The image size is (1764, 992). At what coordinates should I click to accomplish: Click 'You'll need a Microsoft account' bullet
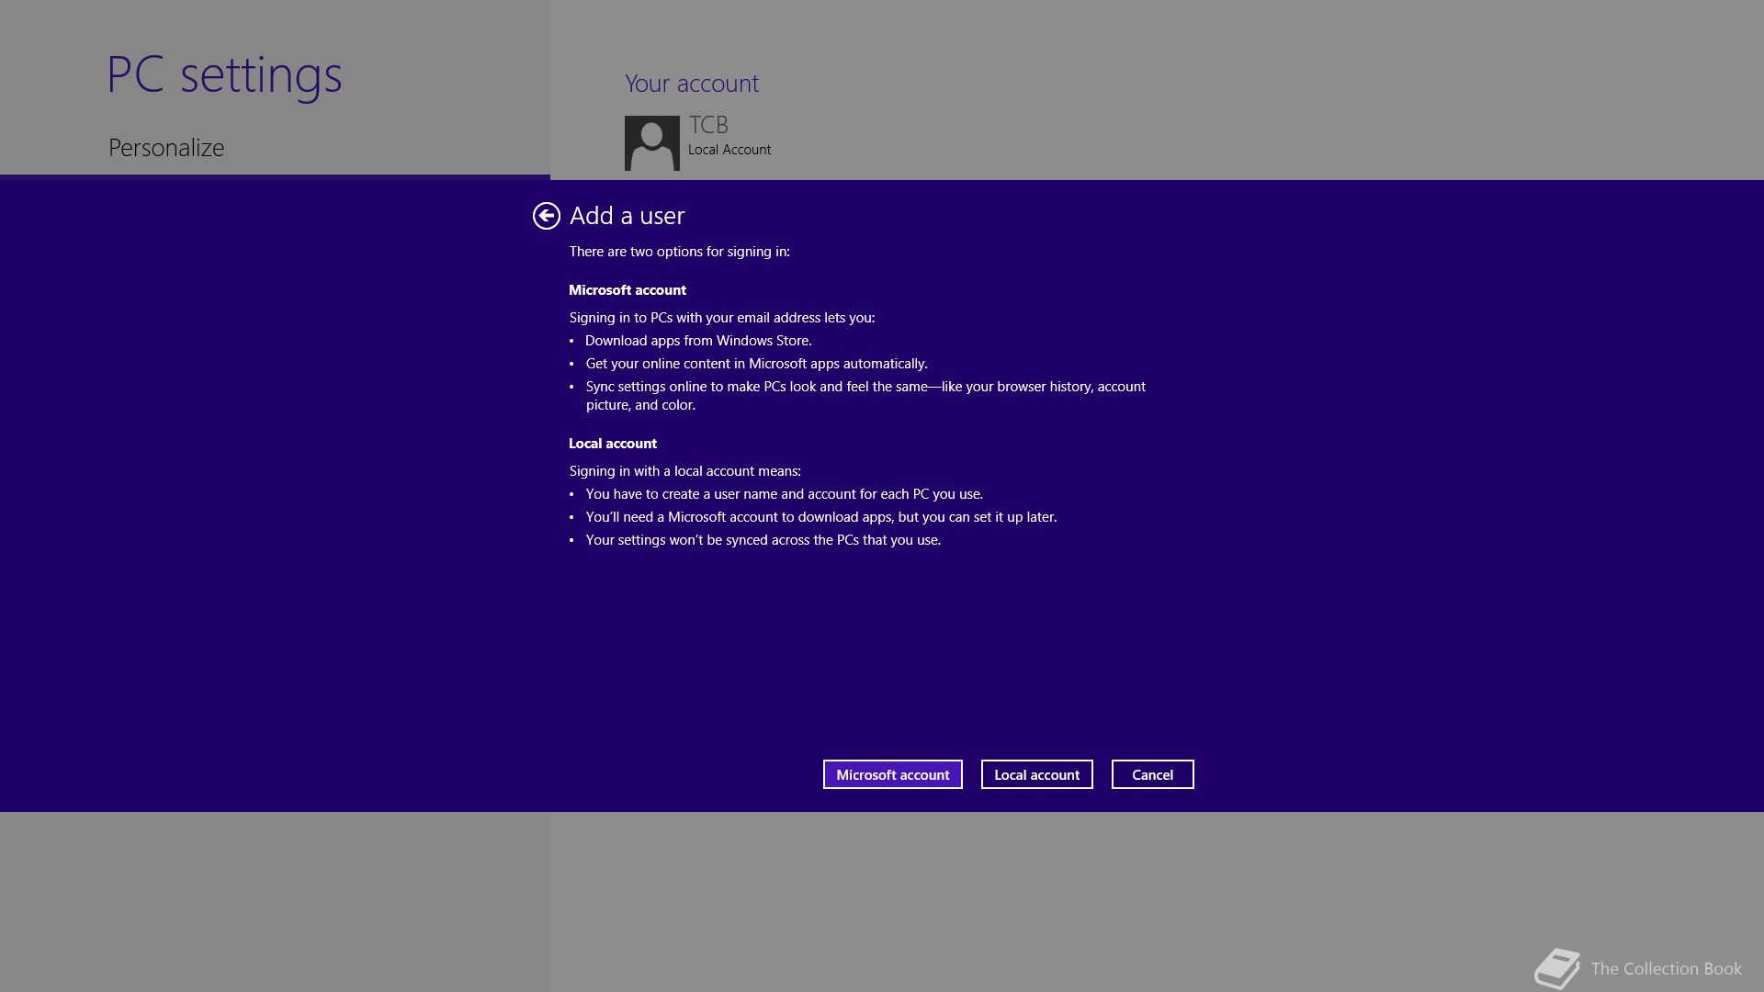821,517
